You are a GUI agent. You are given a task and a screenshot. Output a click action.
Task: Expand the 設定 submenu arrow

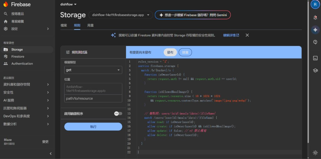point(48,29)
